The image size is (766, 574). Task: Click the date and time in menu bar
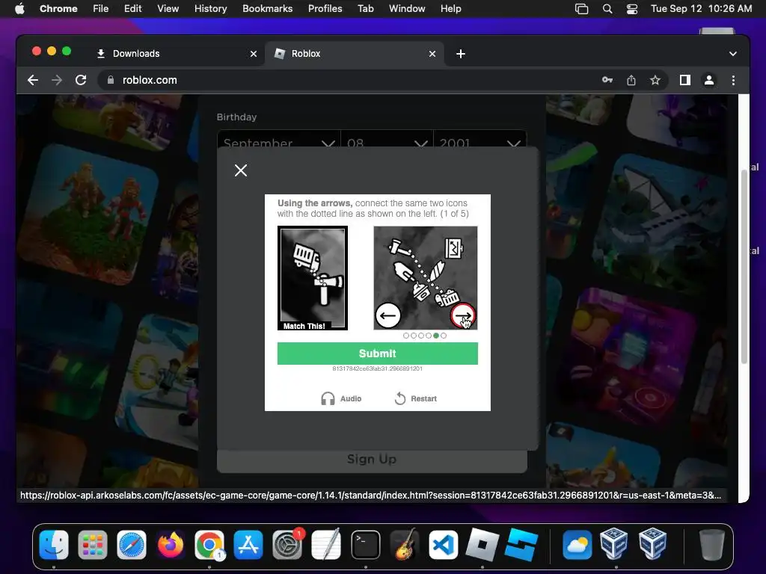click(x=701, y=8)
